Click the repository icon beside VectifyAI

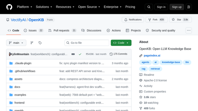(x=8, y=20)
